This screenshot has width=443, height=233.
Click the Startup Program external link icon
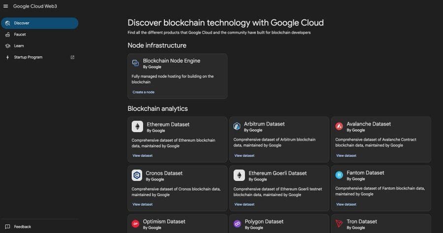[72, 57]
